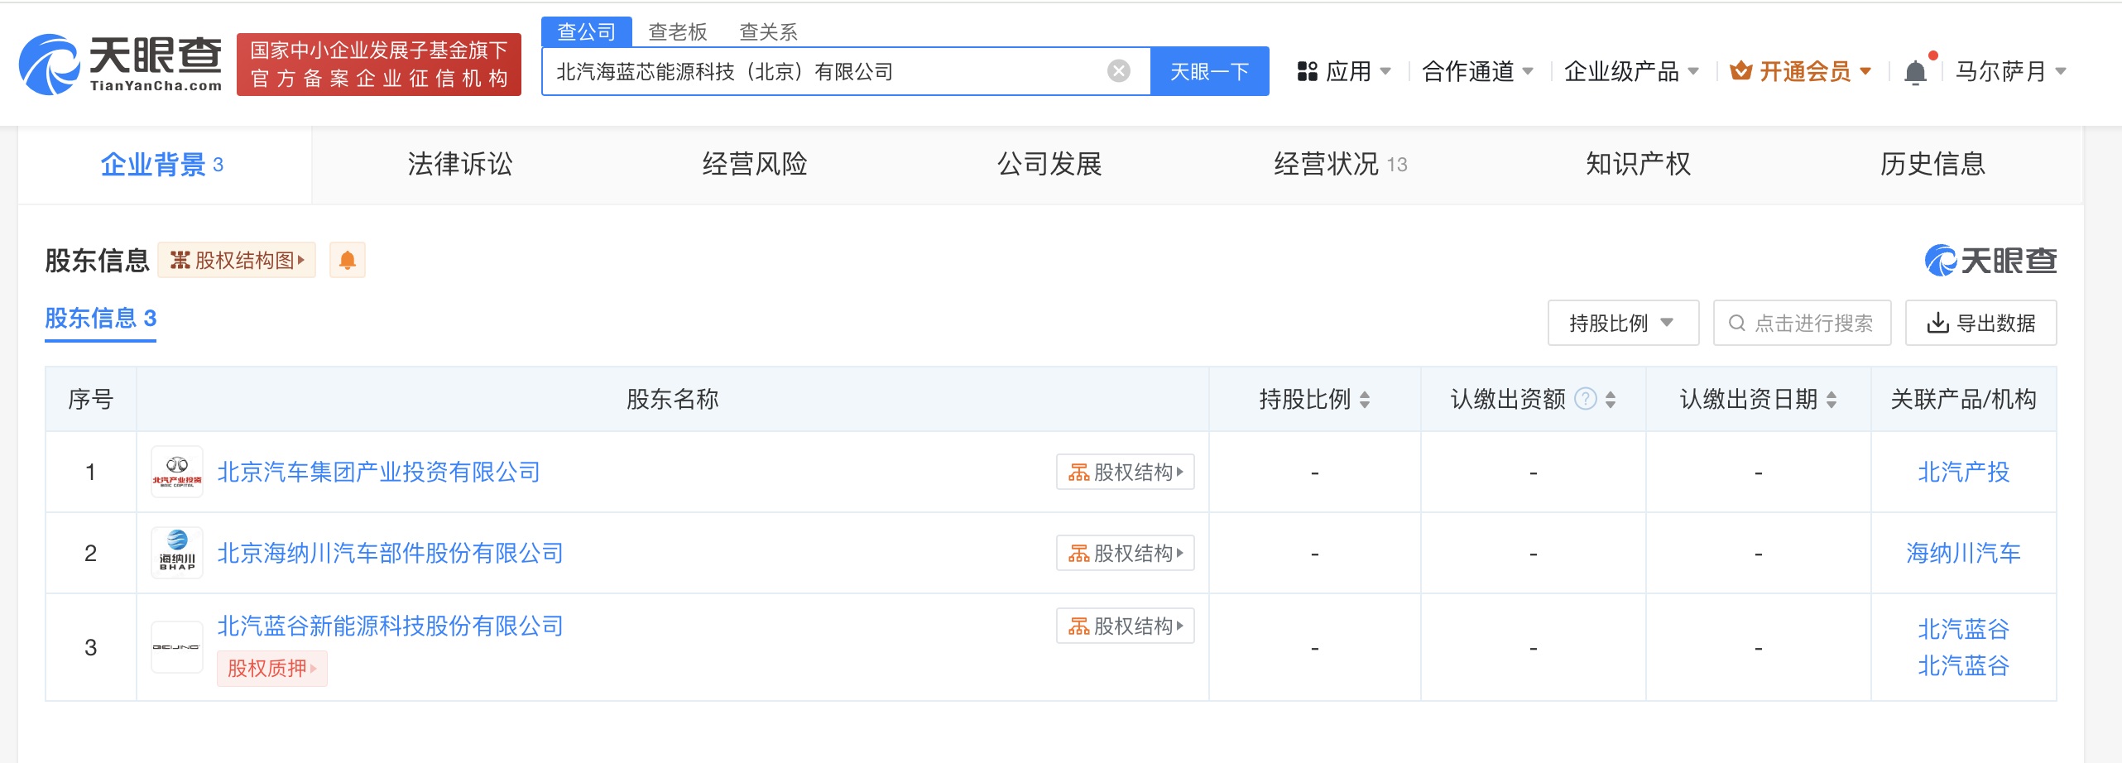Image resolution: width=2122 pixels, height=763 pixels.
Task: Clear the search box text
Action: click(x=1118, y=71)
